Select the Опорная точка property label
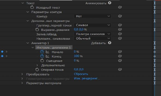Viewport: 161px width, 96px height. click(52, 70)
